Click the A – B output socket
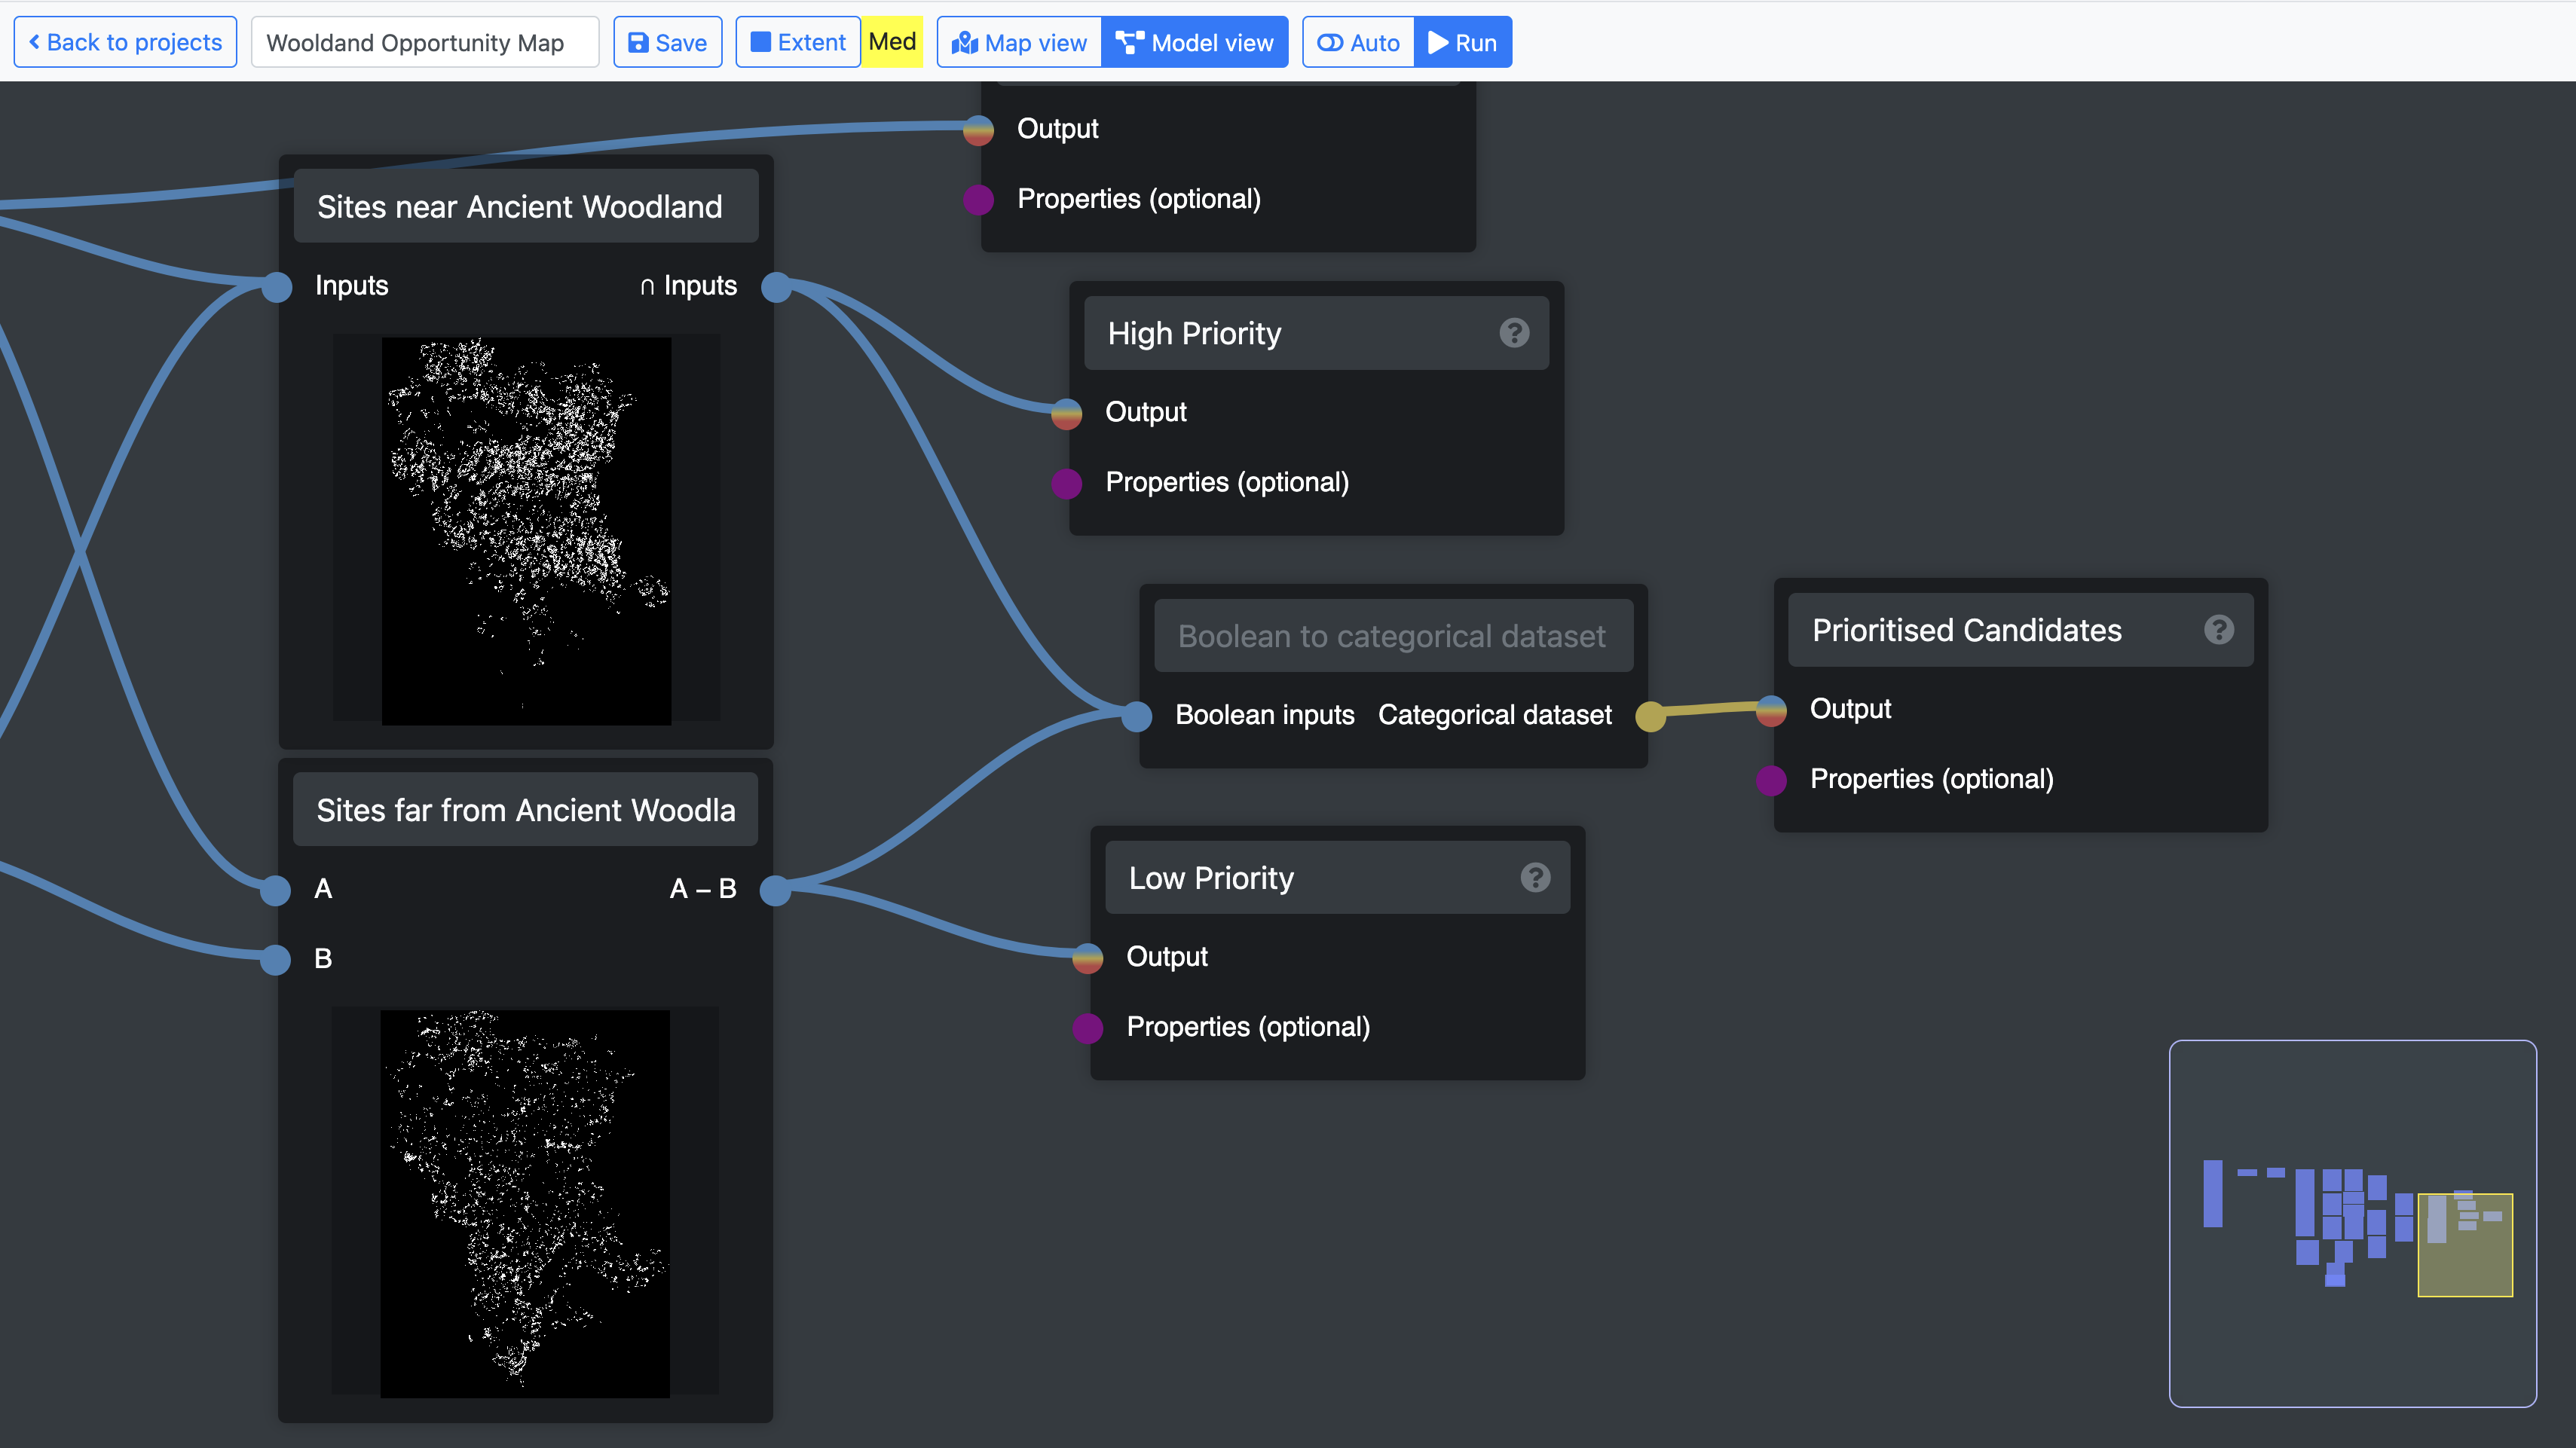This screenshot has height=1448, width=2576. pos(775,888)
